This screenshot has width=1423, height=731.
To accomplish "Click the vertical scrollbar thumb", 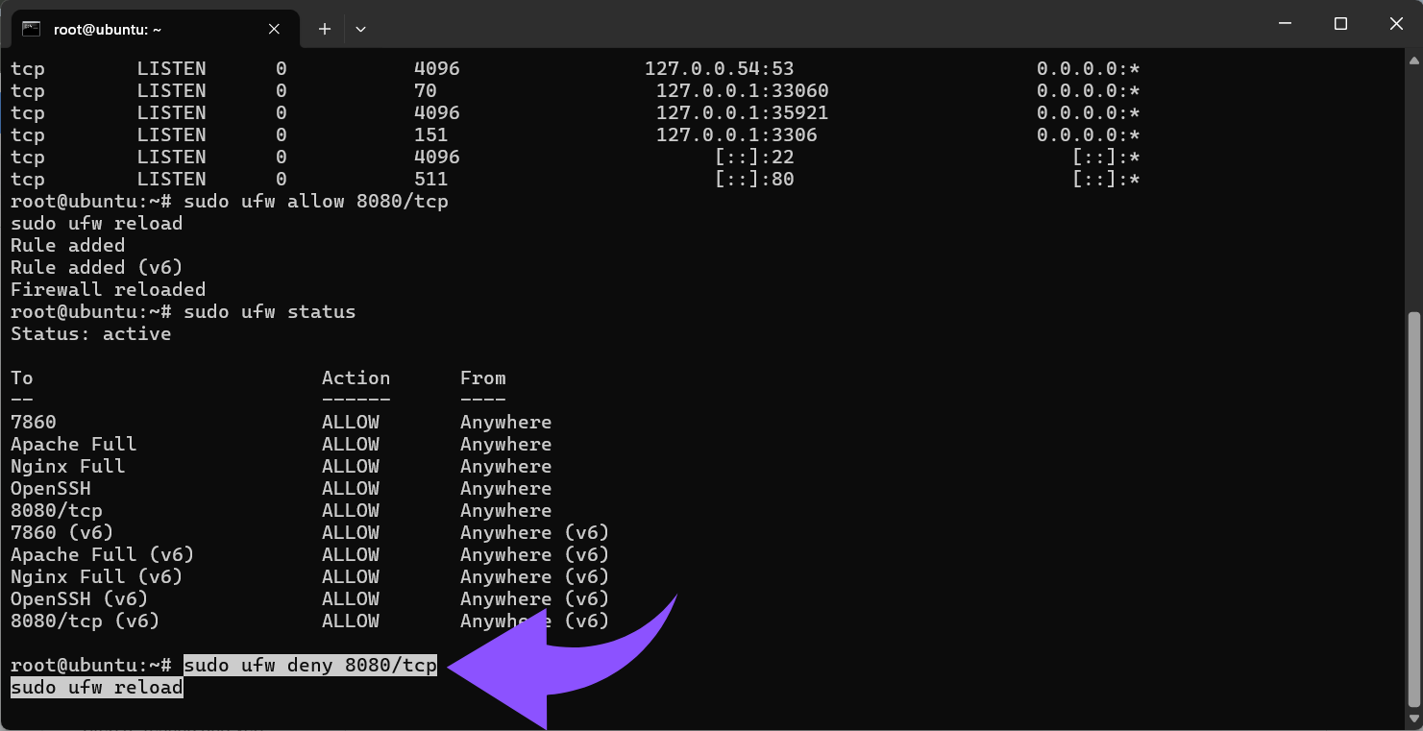I will pyautogui.click(x=1413, y=509).
